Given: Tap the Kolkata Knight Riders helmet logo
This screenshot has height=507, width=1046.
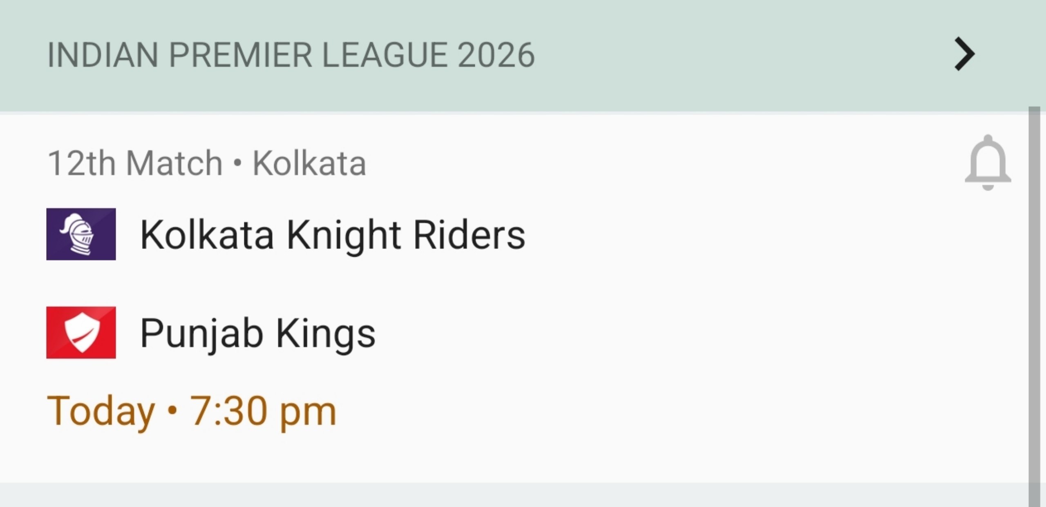Looking at the screenshot, I should pos(81,234).
